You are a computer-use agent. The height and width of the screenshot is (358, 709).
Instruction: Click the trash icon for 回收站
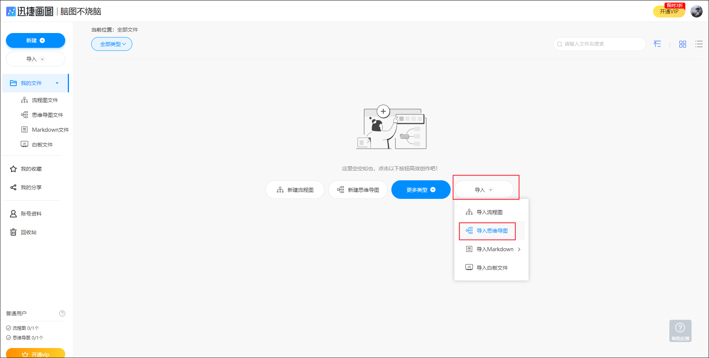point(13,232)
